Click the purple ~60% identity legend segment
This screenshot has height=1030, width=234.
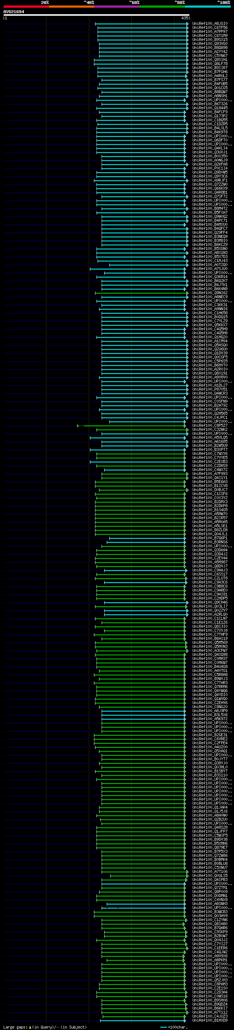coord(117,7)
